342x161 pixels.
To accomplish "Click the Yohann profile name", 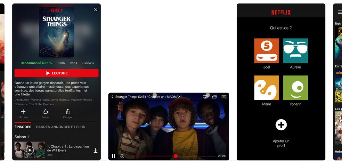I will 296,104.
